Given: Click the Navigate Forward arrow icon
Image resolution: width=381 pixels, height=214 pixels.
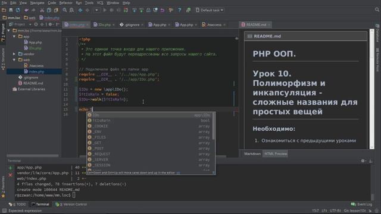Looking at the screenshot, I should pos(88,10).
